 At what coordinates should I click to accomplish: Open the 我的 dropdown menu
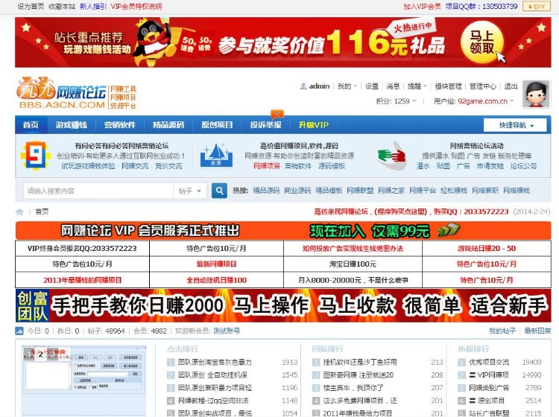(x=347, y=86)
